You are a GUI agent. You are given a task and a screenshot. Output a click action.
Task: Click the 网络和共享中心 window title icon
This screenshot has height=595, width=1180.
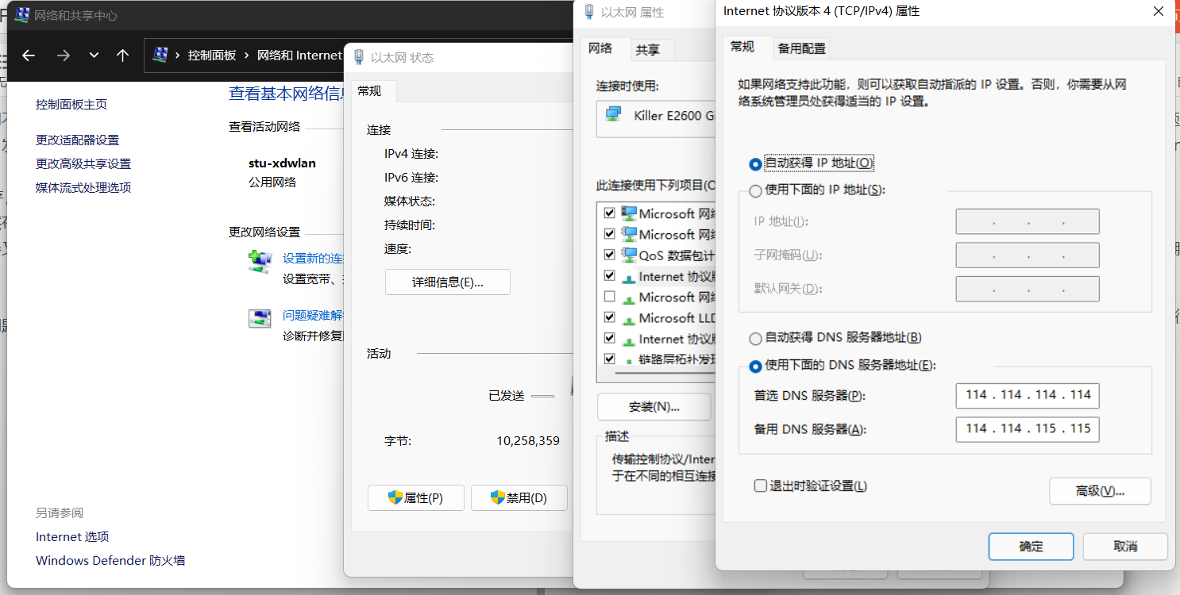[x=22, y=14]
